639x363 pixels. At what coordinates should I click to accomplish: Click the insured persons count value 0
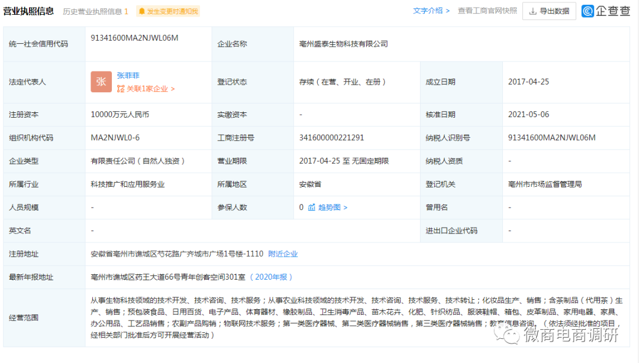[x=301, y=207]
